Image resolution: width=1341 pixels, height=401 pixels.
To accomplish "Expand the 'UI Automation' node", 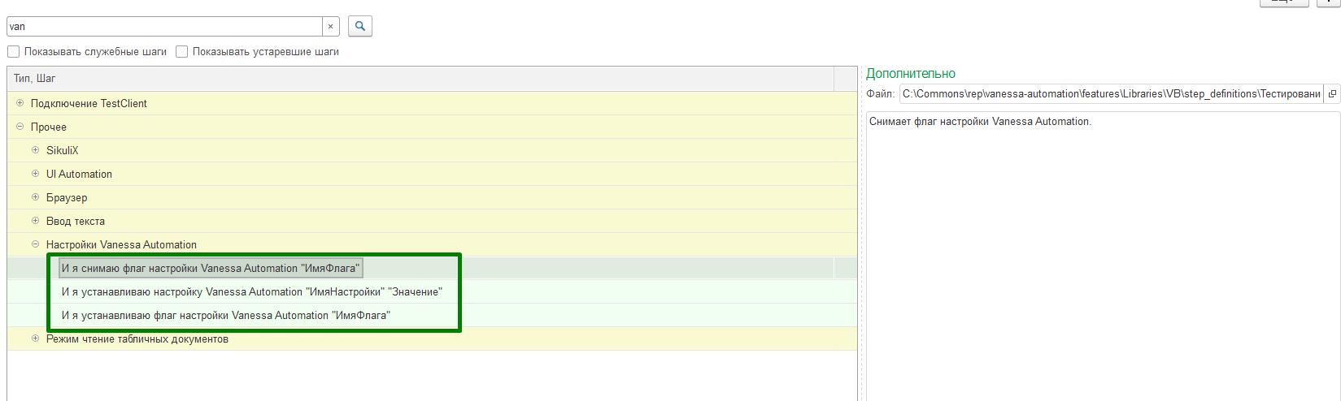I will tap(36, 174).
